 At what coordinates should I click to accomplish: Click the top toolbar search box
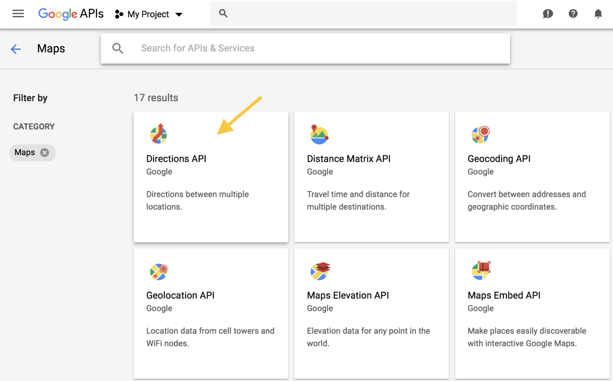pos(363,13)
